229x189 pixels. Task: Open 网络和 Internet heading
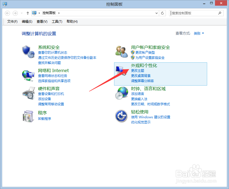[x=53, y=70]
